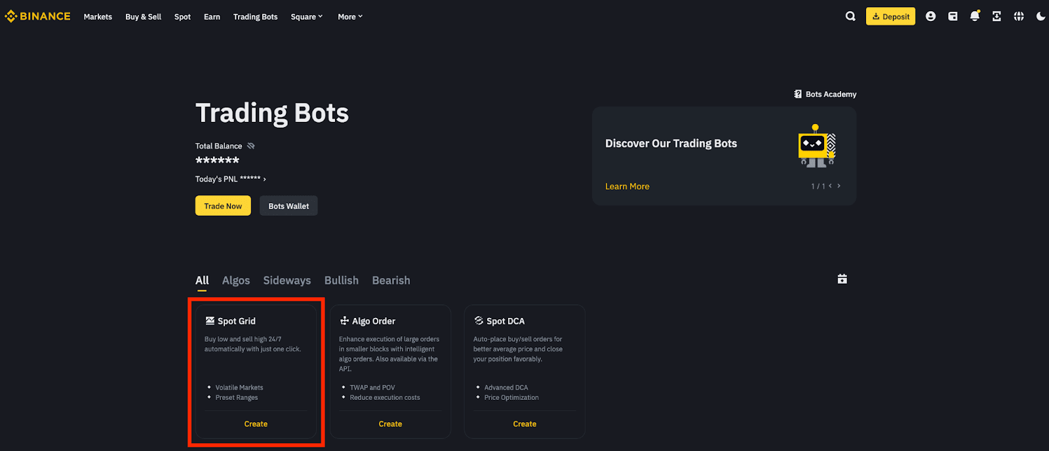Select the All tab

tap(202, 281)
